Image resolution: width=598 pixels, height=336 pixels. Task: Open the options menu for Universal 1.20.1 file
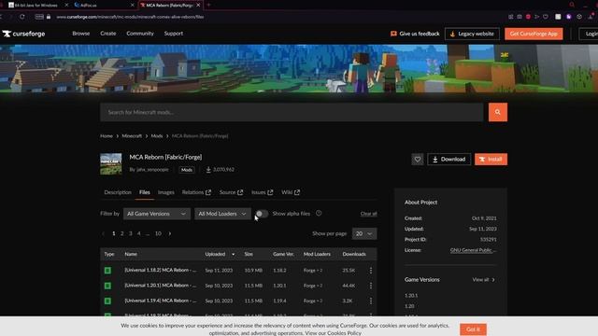tap(371, 286)
